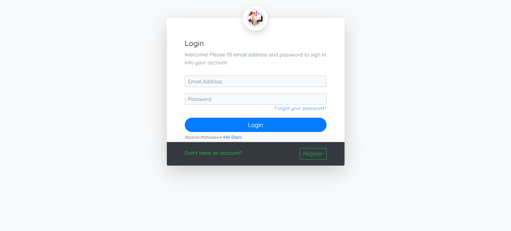
Task: Click the colorful circular logo at top
Action: pyautogui.click(x=255, y=18)
